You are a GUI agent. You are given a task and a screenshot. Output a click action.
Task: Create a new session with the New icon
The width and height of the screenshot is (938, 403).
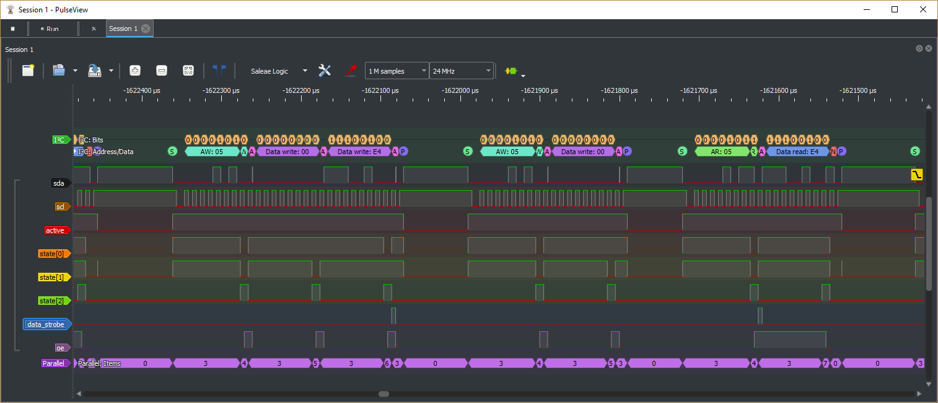(28, 71)
